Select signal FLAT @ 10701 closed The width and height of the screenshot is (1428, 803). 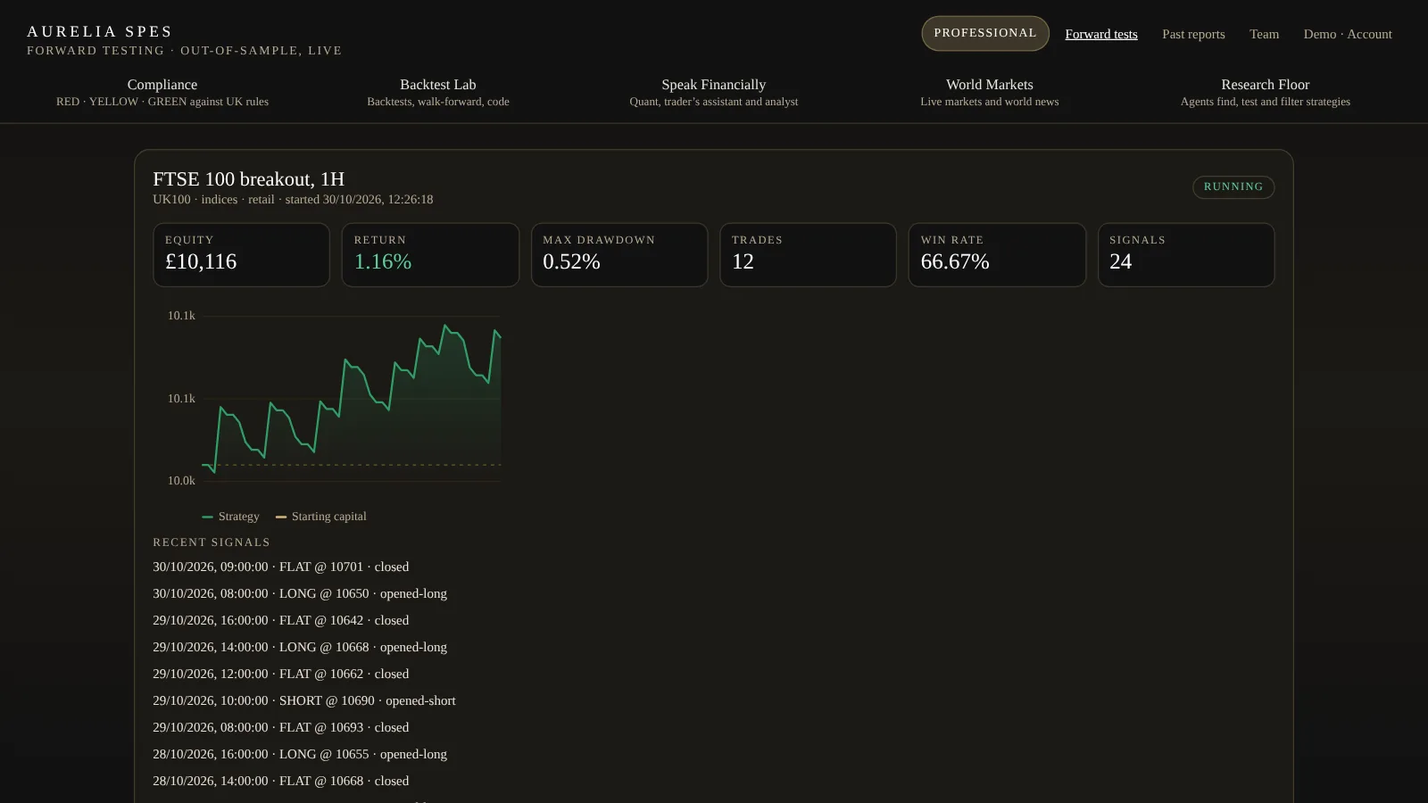pyautogui.click(x=281, y=567)
